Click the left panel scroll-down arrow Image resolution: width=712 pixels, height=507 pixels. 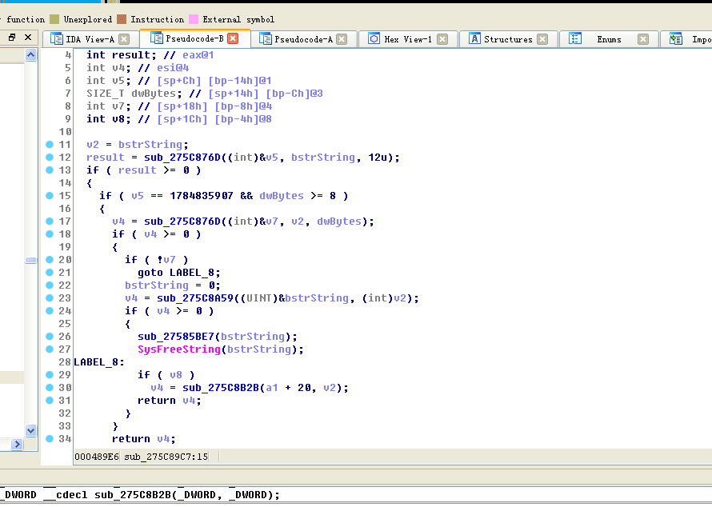pyautogui.click(x=30, y=430)
